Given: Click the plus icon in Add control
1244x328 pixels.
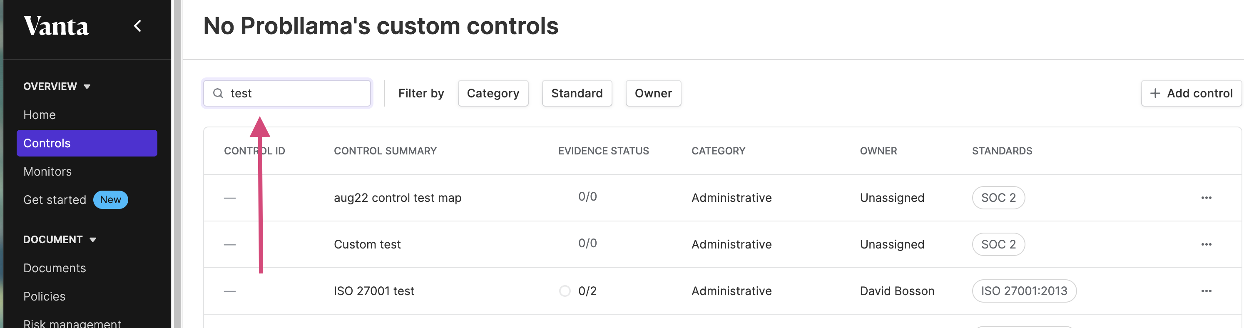Looking at the screenshot, I should click(x=1154, y=93).
